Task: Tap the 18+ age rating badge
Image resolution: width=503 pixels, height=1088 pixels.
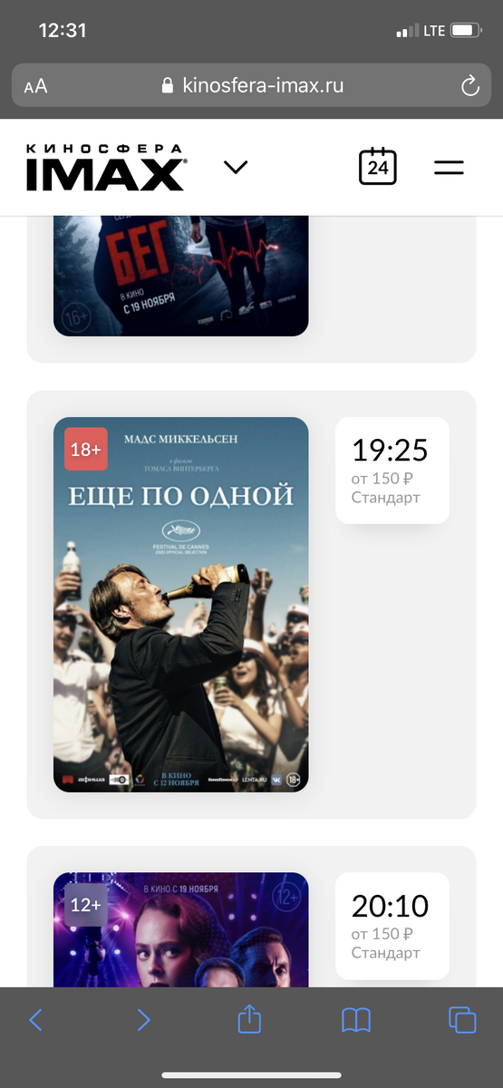Action: click(86, 450)
